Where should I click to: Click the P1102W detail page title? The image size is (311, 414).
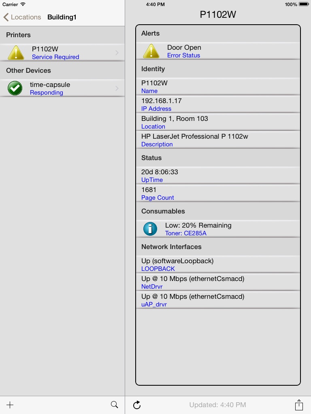click(218, 15)
